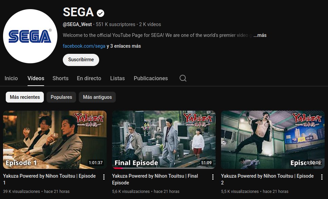Viewport: 328px width, 199px height.
Task: Select the Más recientes filter chip
Action: pyautogui.click(x=25, y=97)
